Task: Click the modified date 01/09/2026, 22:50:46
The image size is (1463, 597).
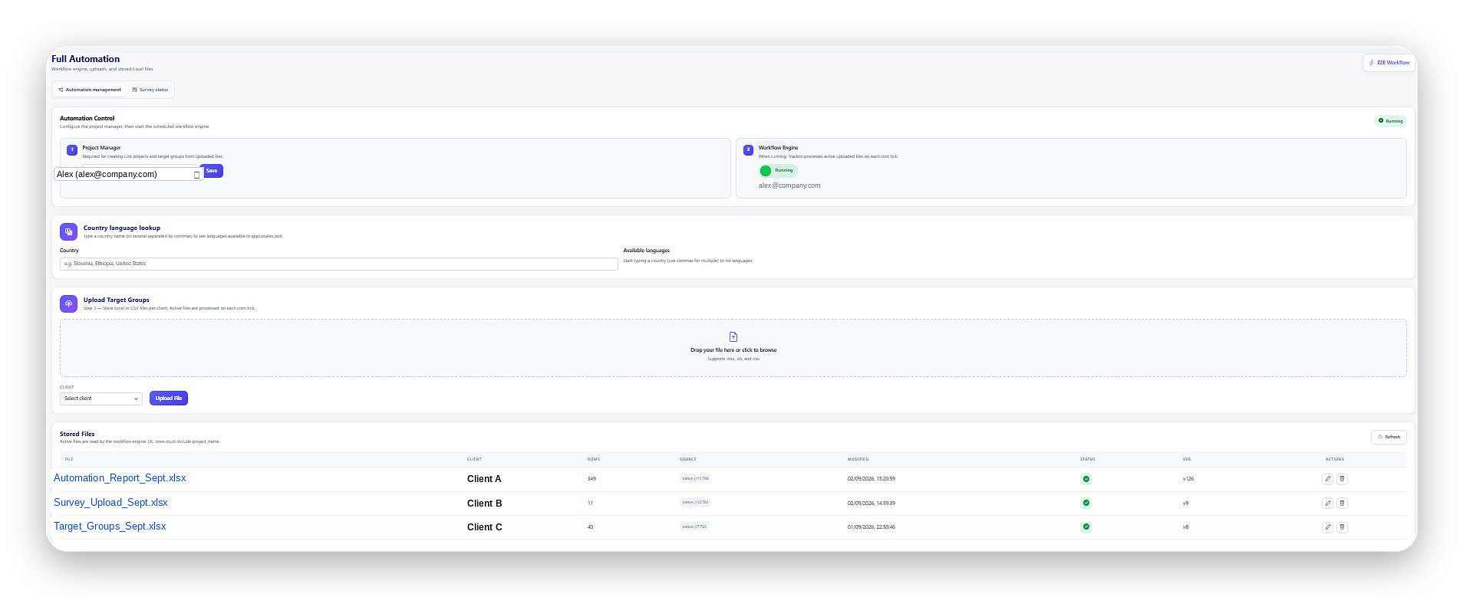Action: [x=872, y=527]
